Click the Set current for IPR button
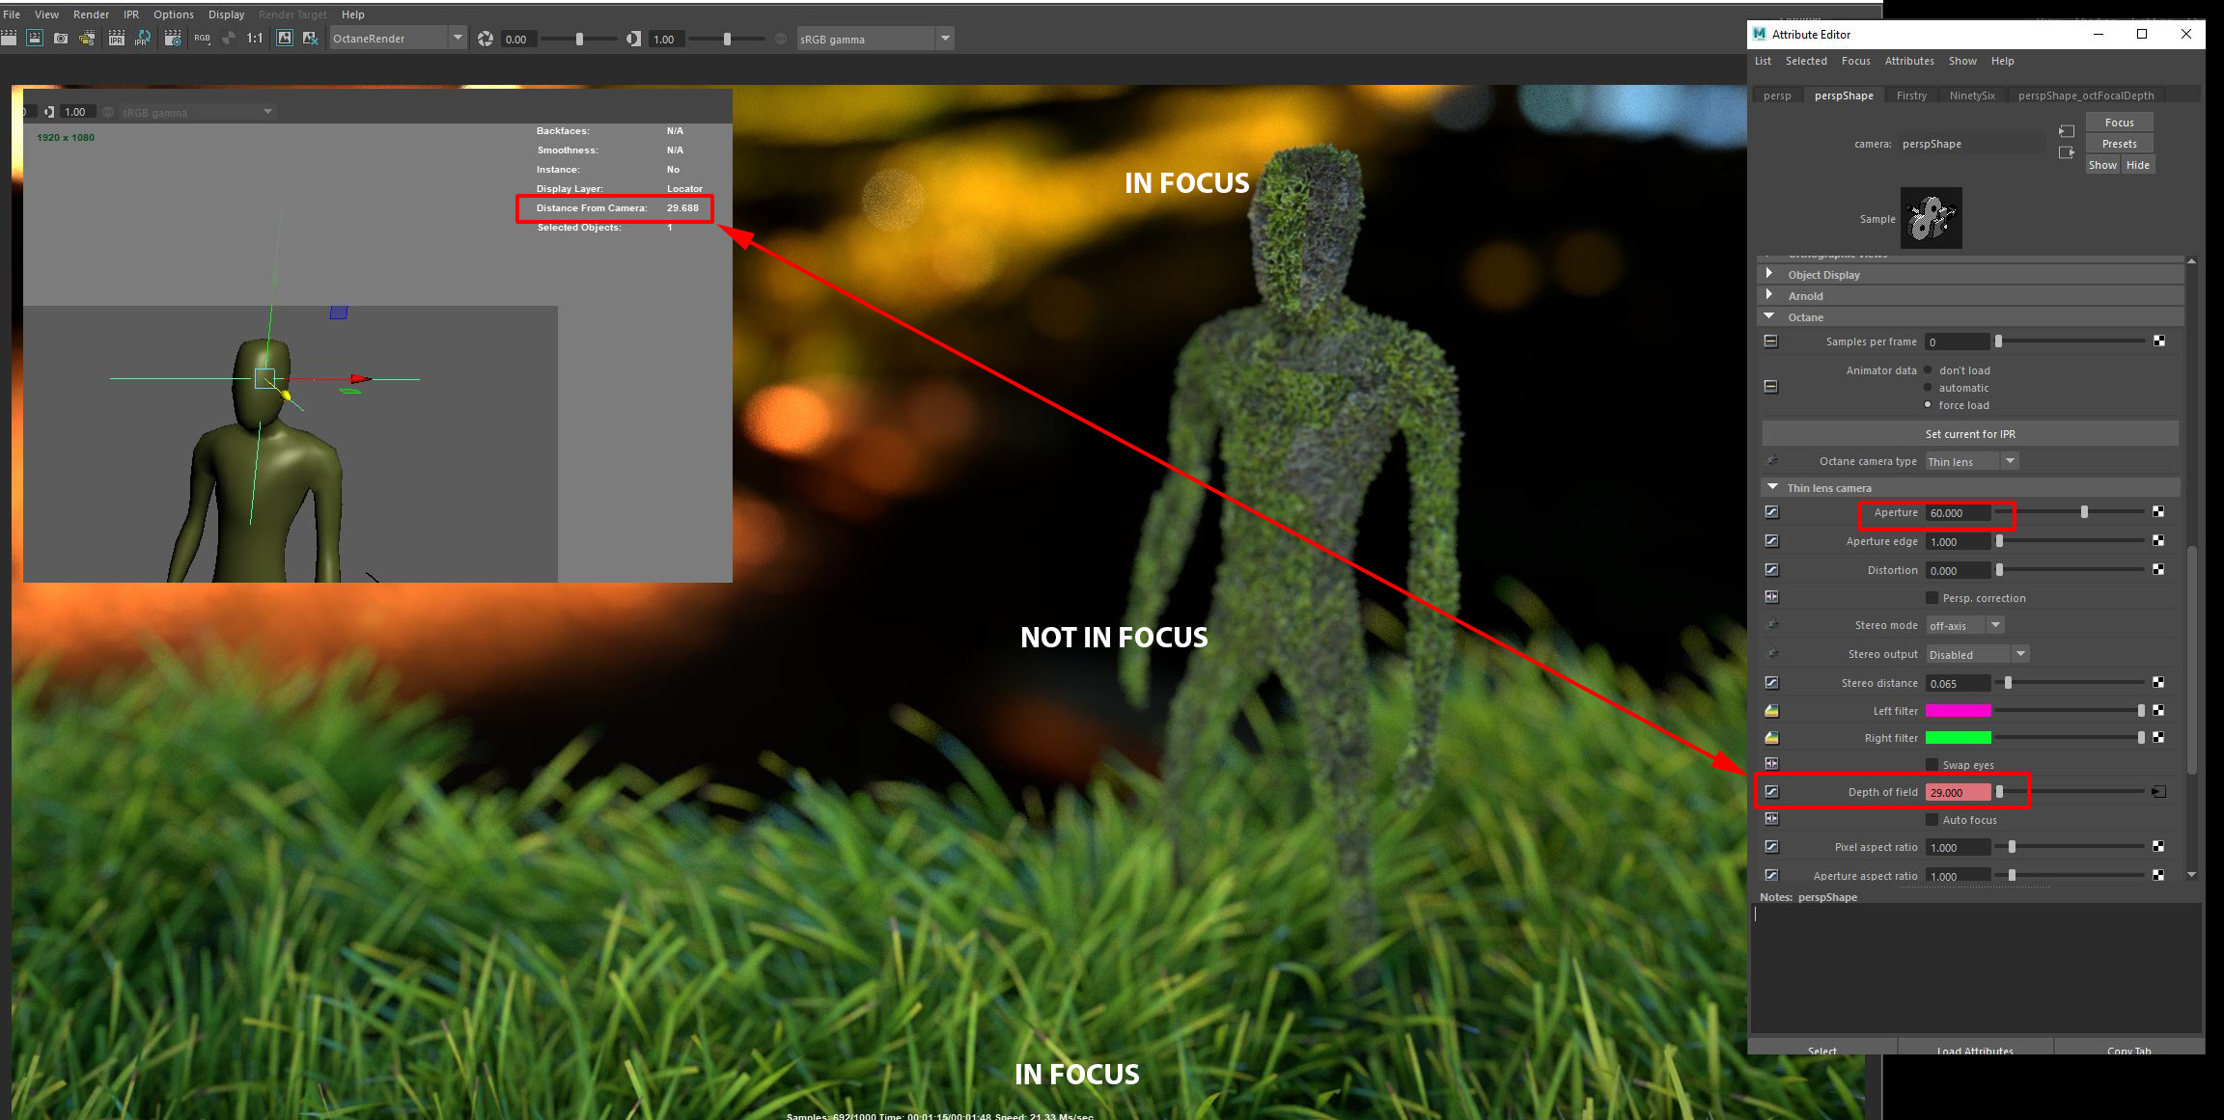 pos(1969,434)
